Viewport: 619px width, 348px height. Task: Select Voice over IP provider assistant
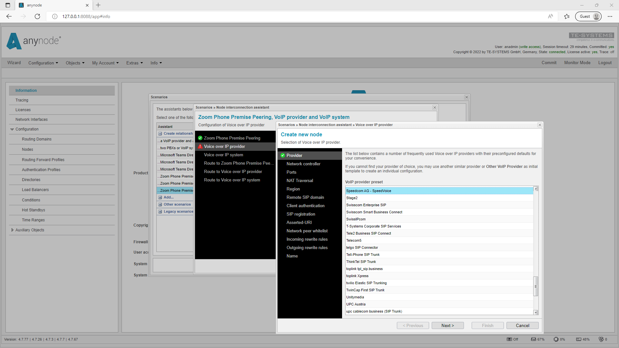(224, 146)
